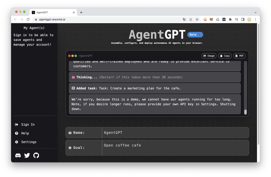Open a new tab with the plus button
This screenshot has width=271, height=177.
click(x=81, y=12)
